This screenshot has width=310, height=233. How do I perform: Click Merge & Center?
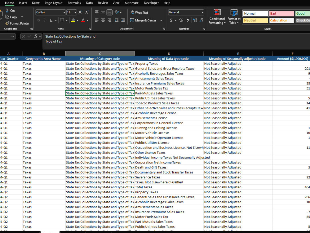143,21
